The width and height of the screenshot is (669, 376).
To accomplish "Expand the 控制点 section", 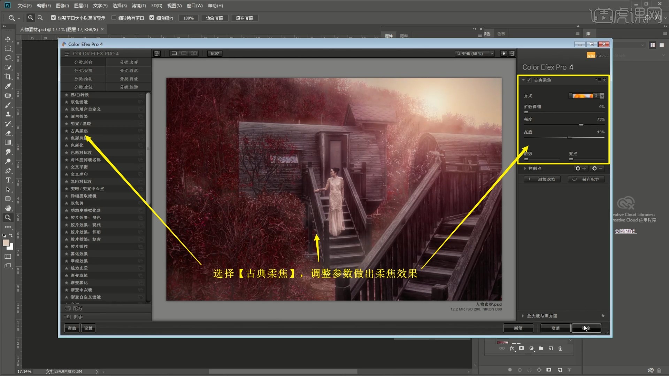I will click(525, 169).
